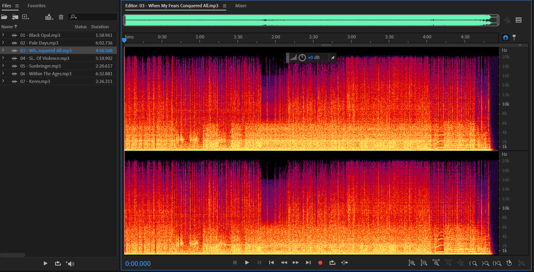Open frequency scale dropdown arrow above Hz
The width and height of the screenshot is (534, 272).
coord(520,45)
